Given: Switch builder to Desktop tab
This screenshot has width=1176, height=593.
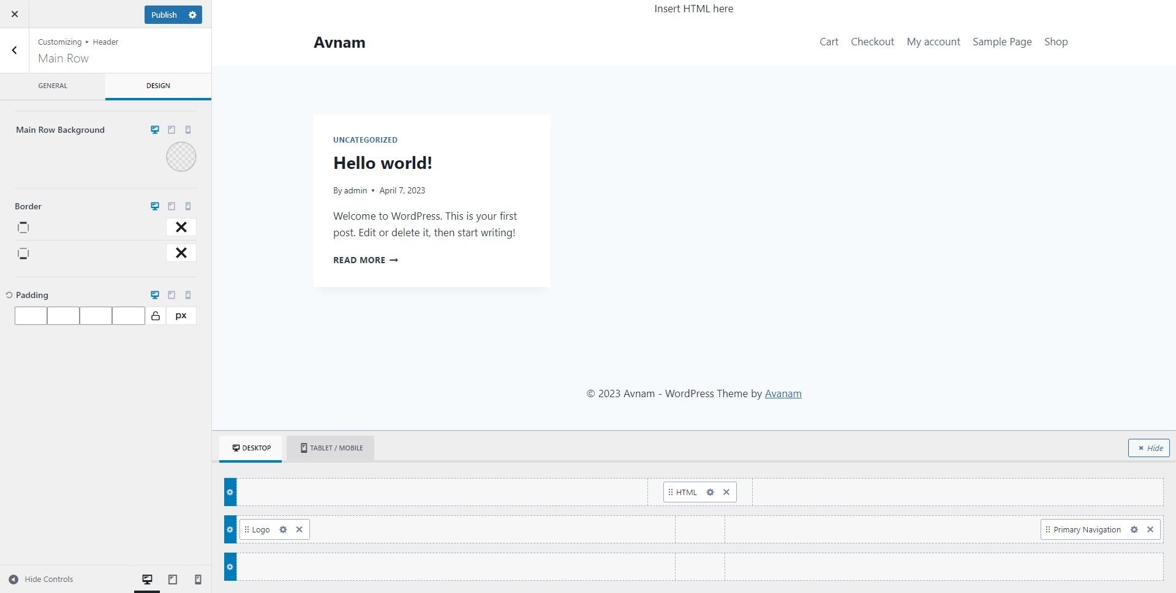Looking at the screenshot, I should [251, 448].
